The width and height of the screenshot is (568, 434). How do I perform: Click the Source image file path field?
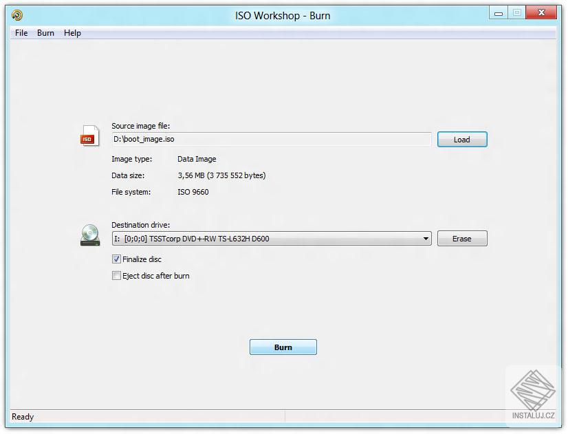[272, 140]
